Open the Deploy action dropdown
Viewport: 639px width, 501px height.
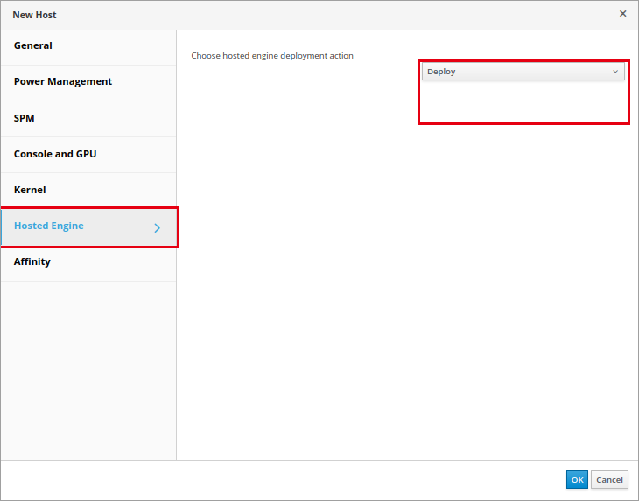[523, 72]
